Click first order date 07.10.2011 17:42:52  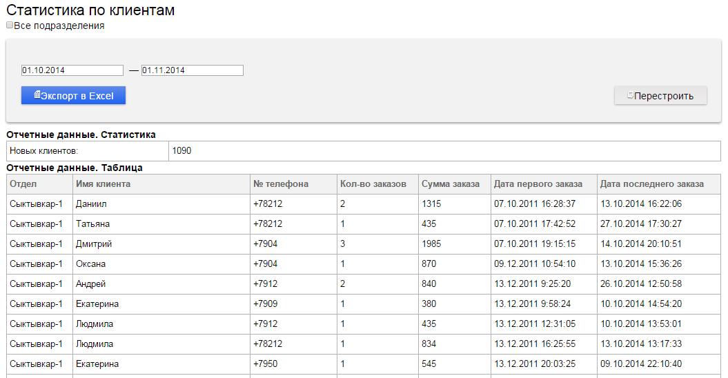point(535,223)
